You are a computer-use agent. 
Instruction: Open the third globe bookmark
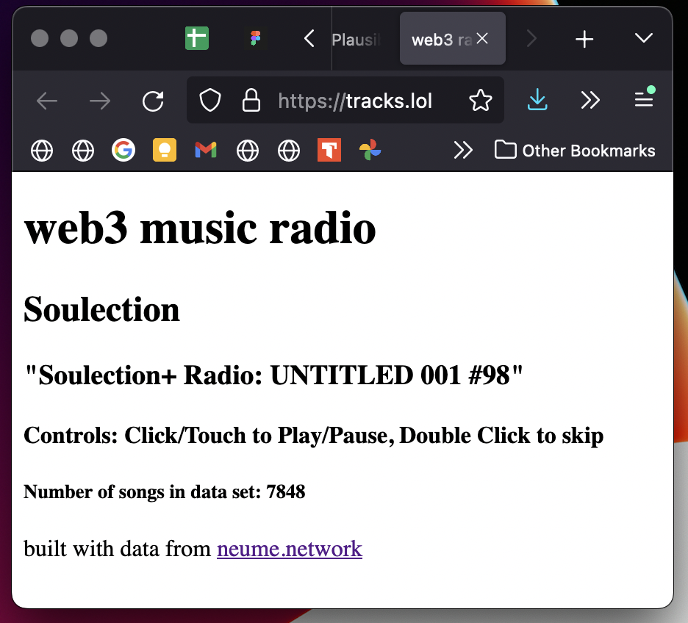click(248, 151)
